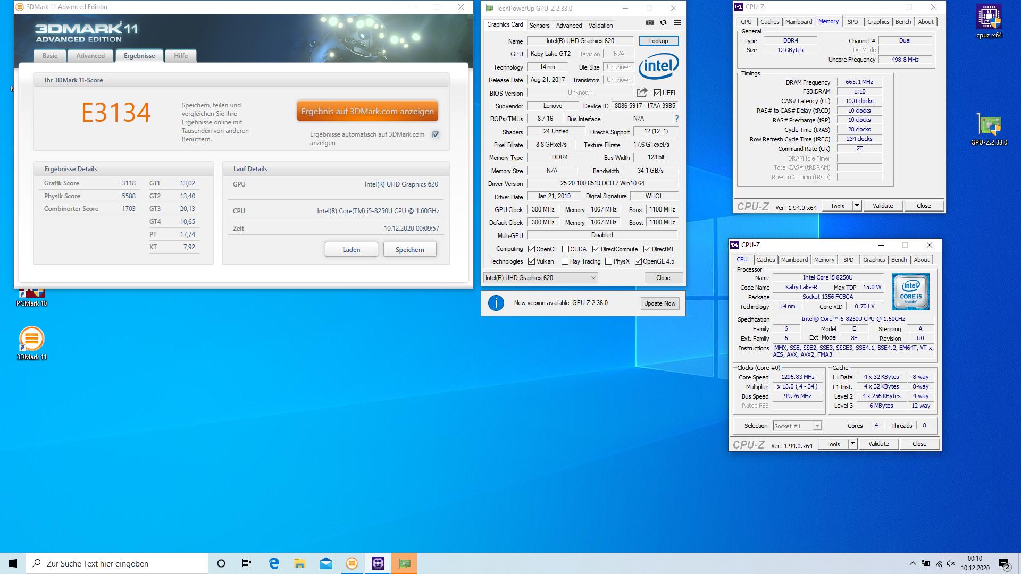Click the BIOS export share icon
Viewport: 1021px width, 574px height.
pyautogui.click(x=642, y=92)
